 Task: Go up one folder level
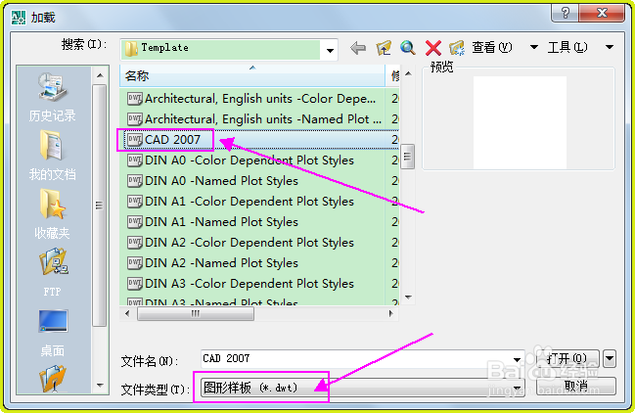[384, 48]
